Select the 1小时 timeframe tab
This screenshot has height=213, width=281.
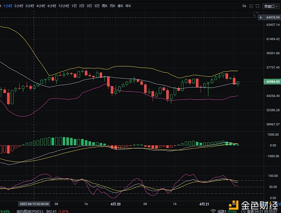[x=7, y=6]
